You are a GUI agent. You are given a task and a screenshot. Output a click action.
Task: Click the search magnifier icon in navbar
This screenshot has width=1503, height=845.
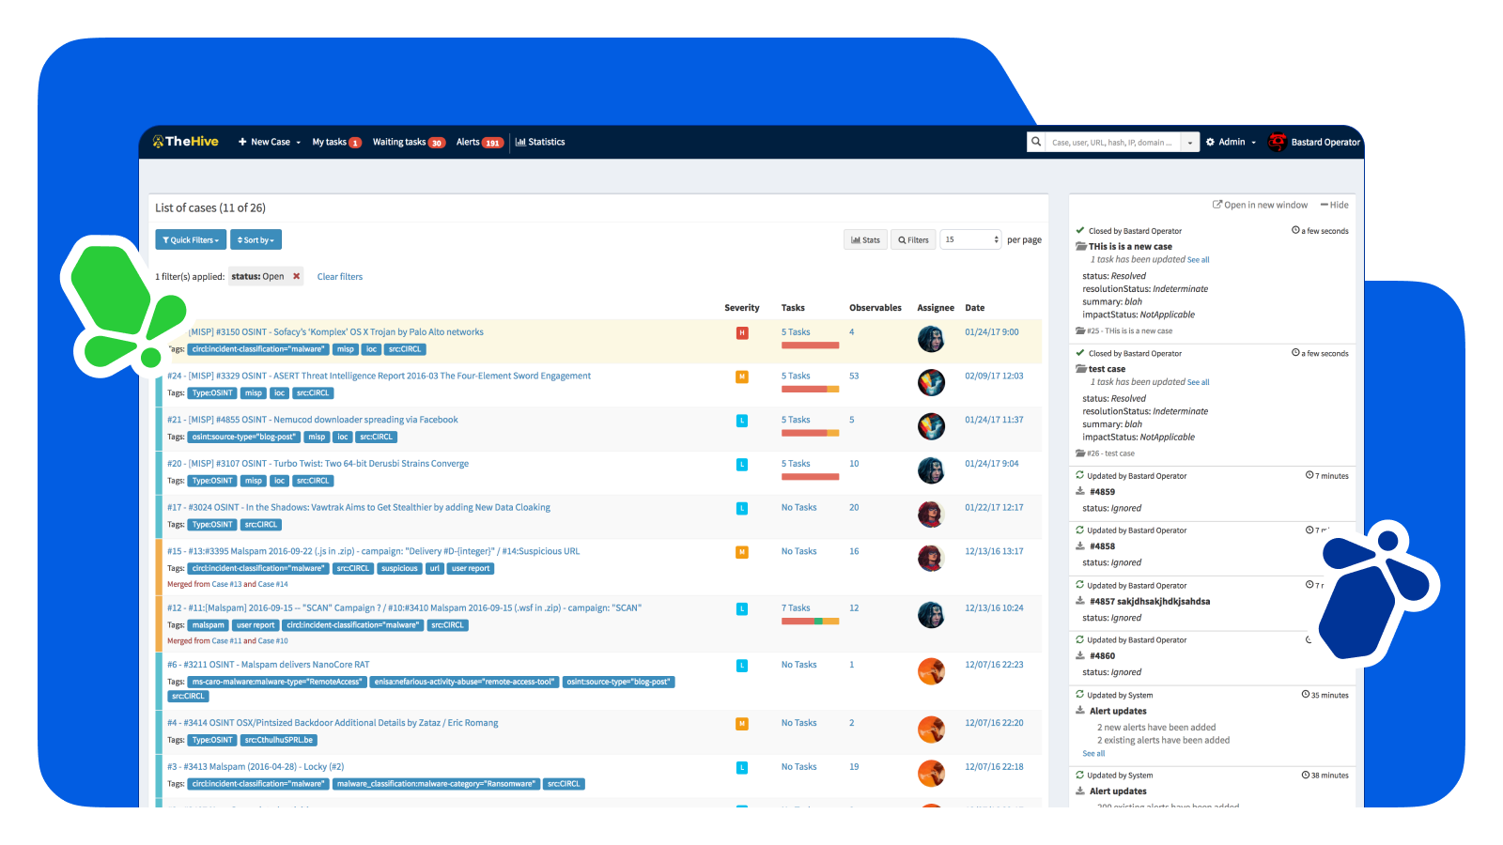1036,142
